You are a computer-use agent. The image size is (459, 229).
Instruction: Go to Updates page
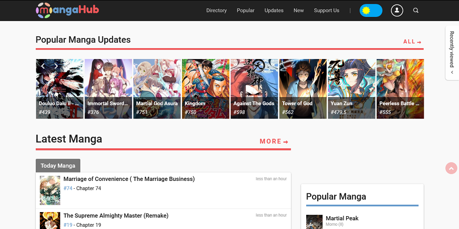pos(274,11)
